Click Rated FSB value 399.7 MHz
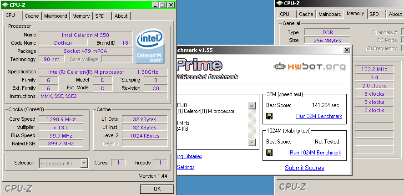 (61, 144)
